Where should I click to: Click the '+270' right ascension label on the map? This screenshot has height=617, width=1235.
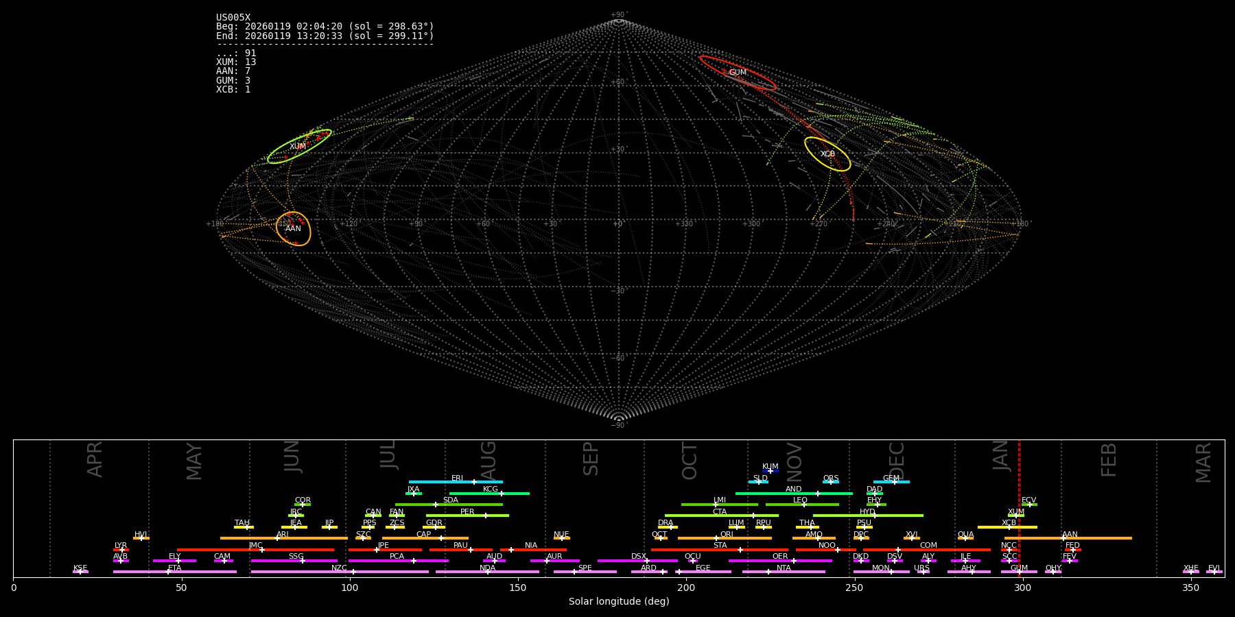point(819,223)
